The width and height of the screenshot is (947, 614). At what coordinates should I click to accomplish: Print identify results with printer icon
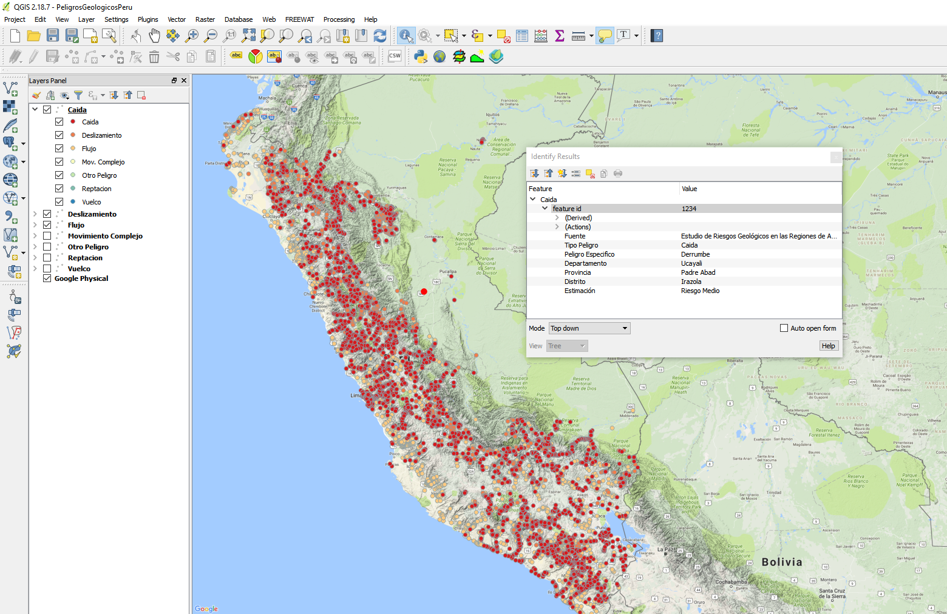[x=618, y=174]
